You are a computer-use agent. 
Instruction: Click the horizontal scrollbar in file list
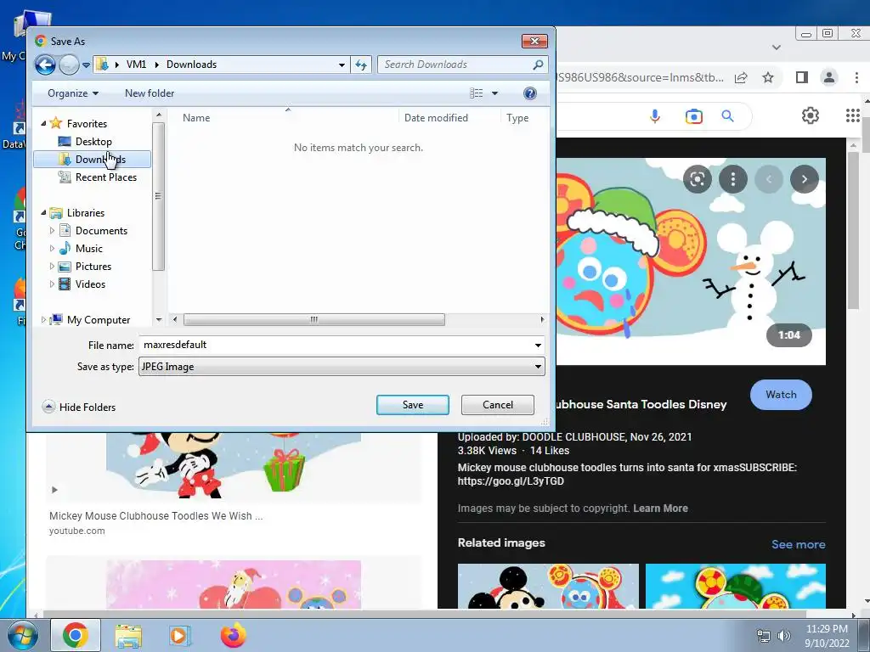(x=314, y=319)
